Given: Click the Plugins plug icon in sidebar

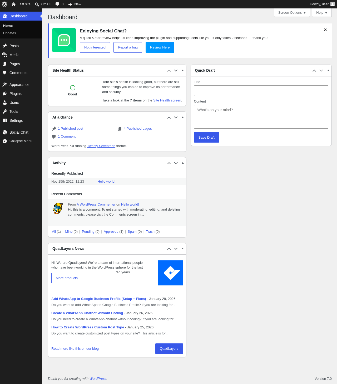Looking at the screenshot, I should tap(5, 94).
